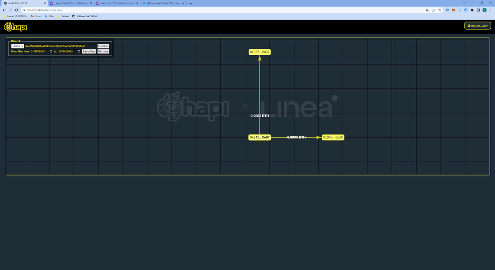
Task: Open the LINEA network dropdown
Action: (18, 46)
